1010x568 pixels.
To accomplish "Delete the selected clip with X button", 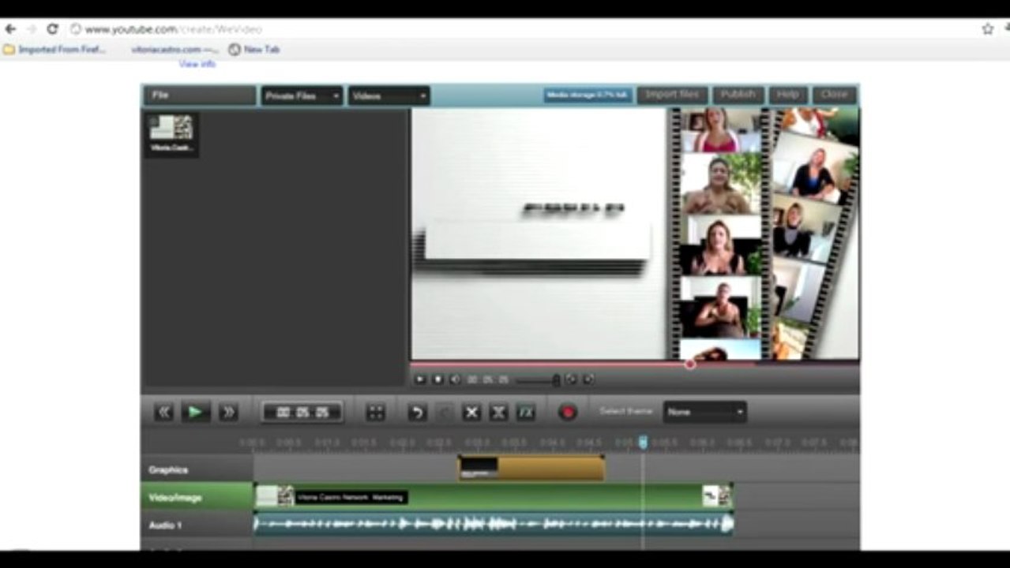I will (x=471, y=413).
